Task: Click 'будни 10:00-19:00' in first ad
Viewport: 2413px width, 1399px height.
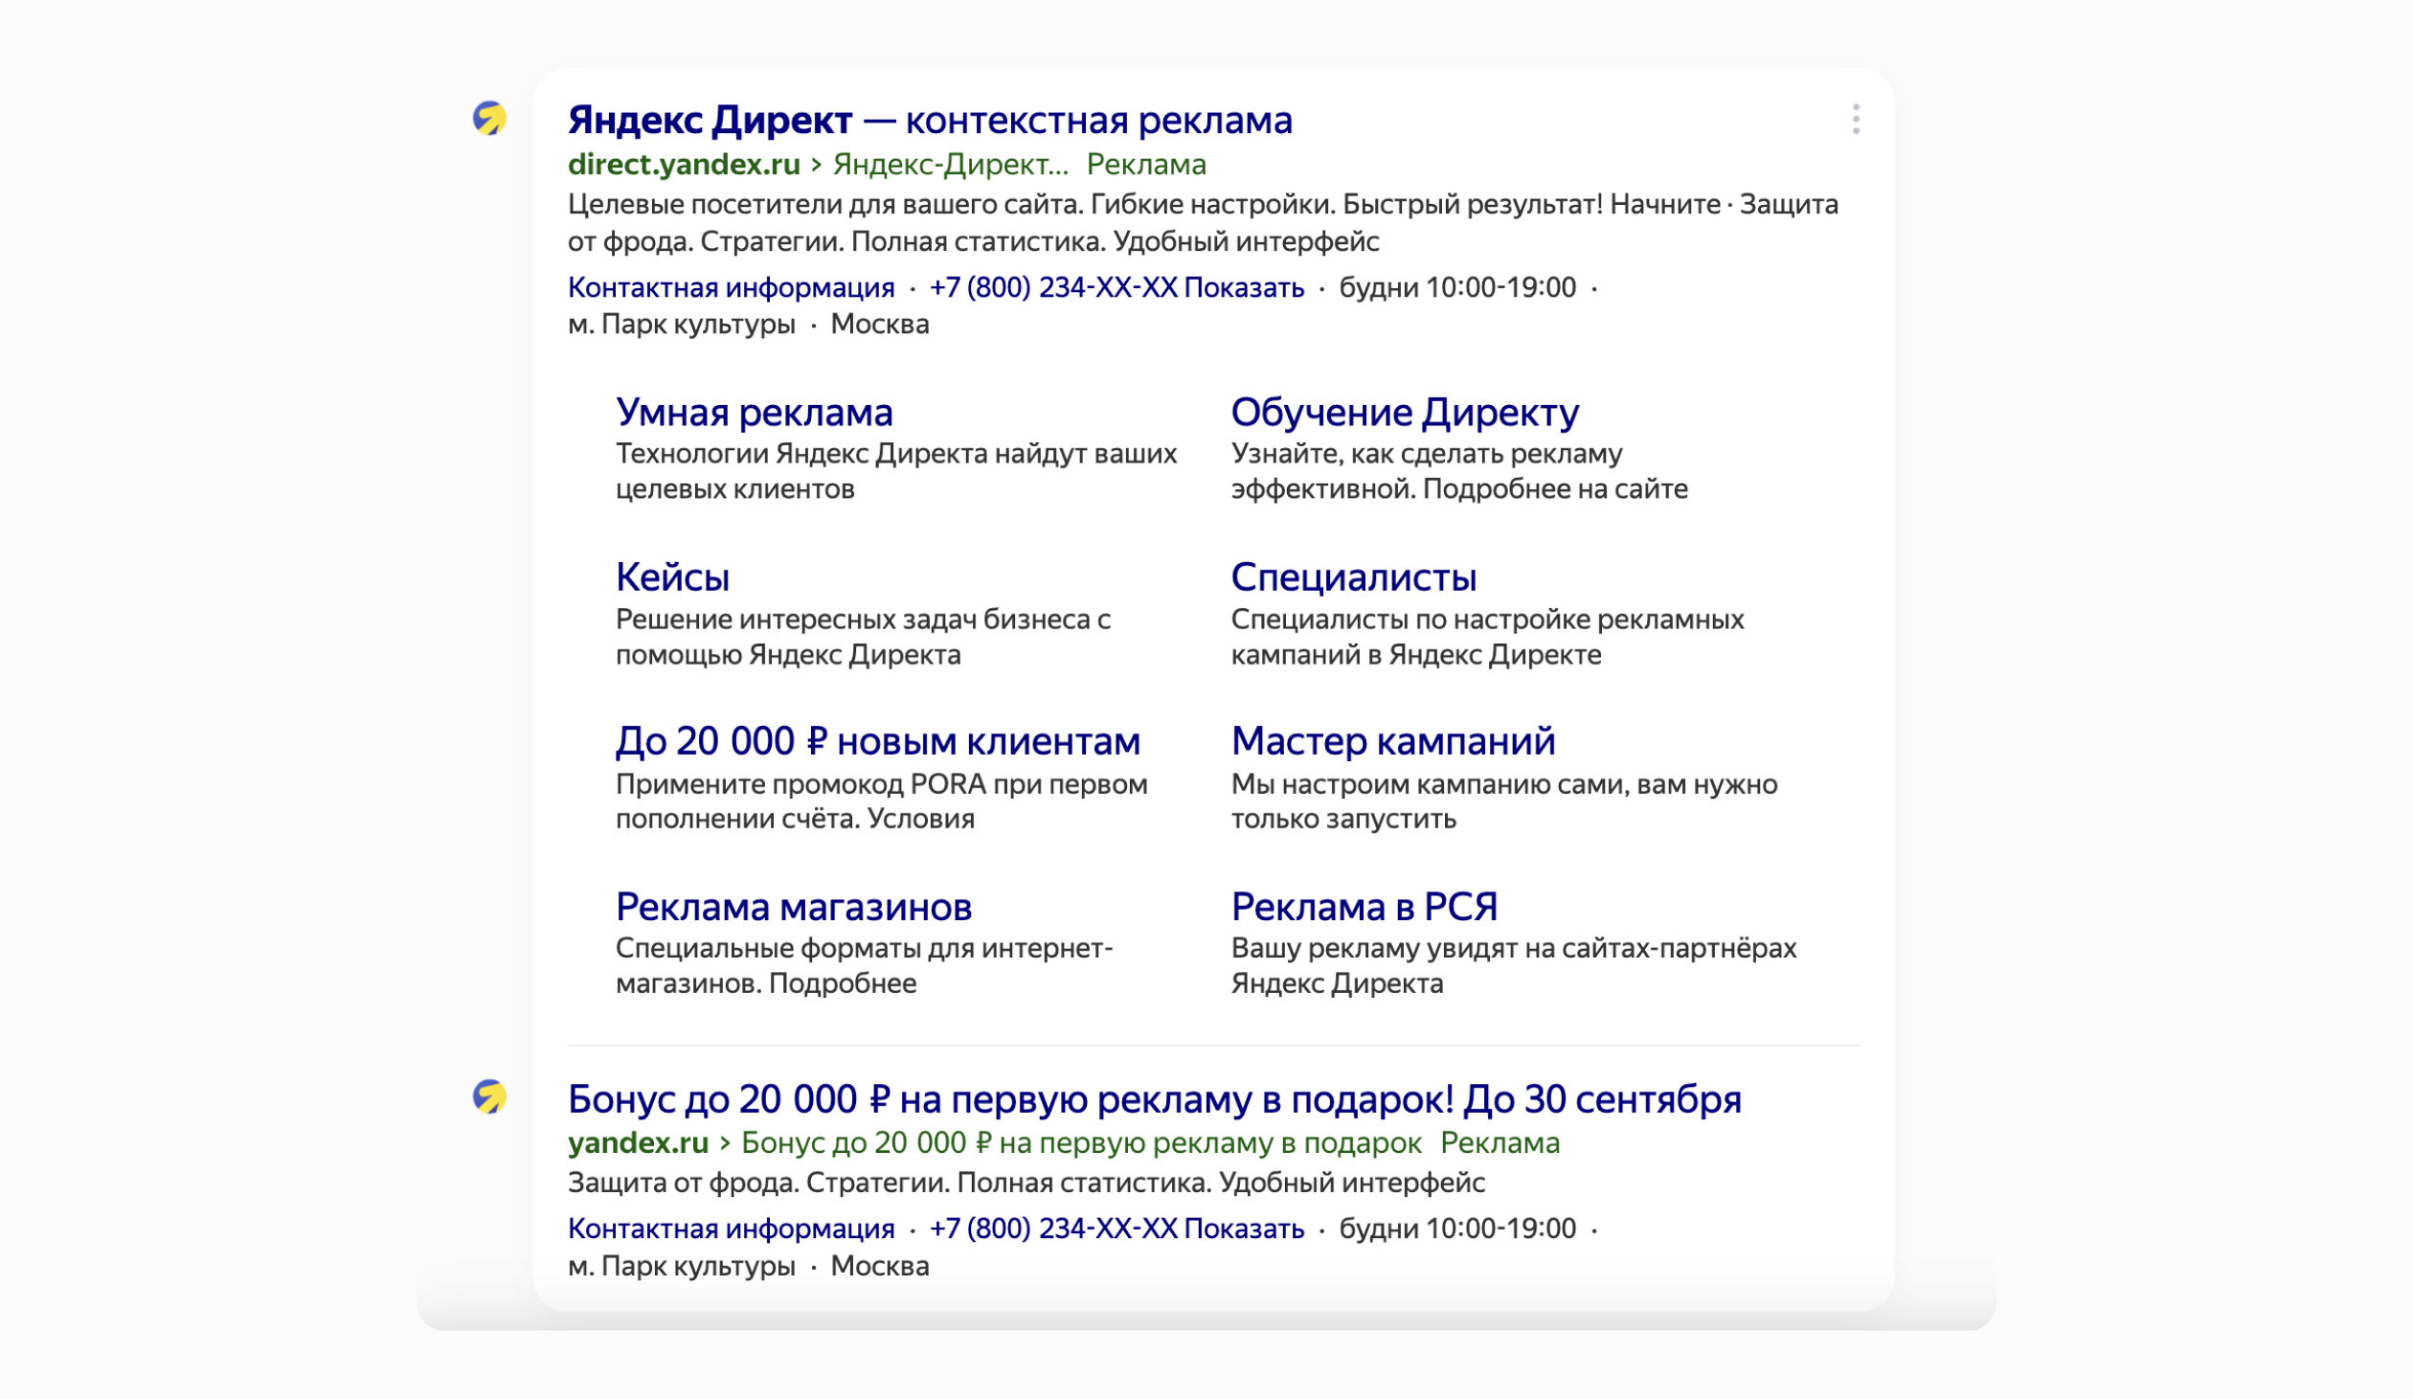Action: (1457, 287)
